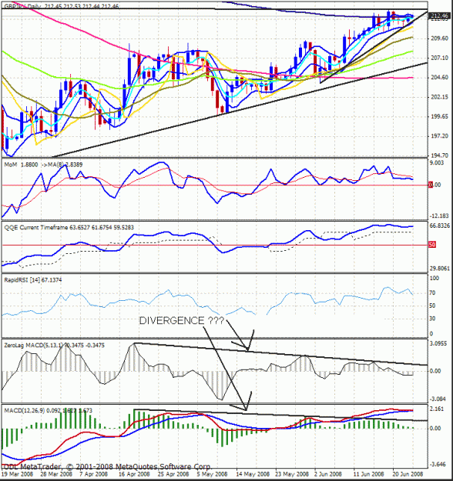Screen dimensions: 453x481
Task: Click the 5 May 2008 date label
Action: [212, 474]
